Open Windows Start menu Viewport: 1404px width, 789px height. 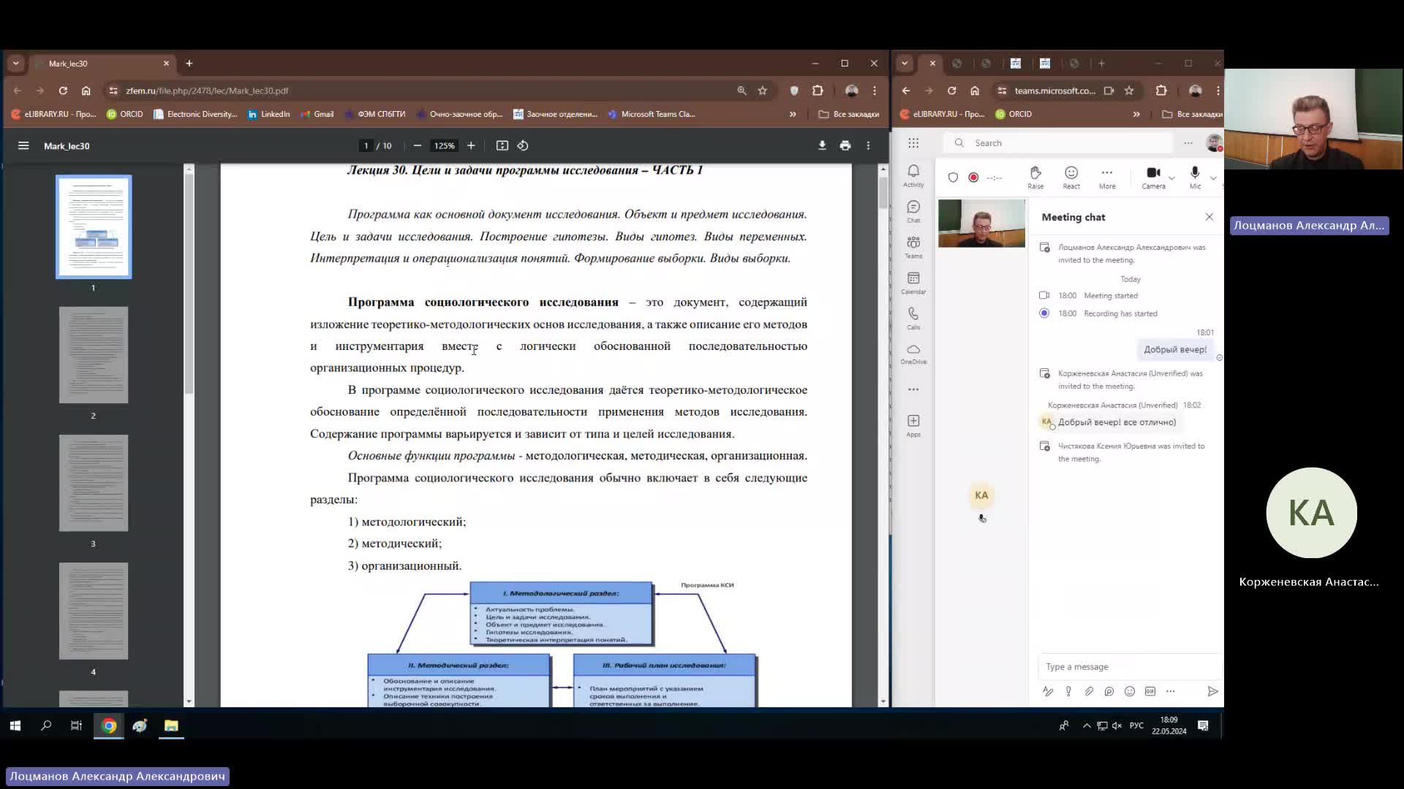(x=15, y=725)
